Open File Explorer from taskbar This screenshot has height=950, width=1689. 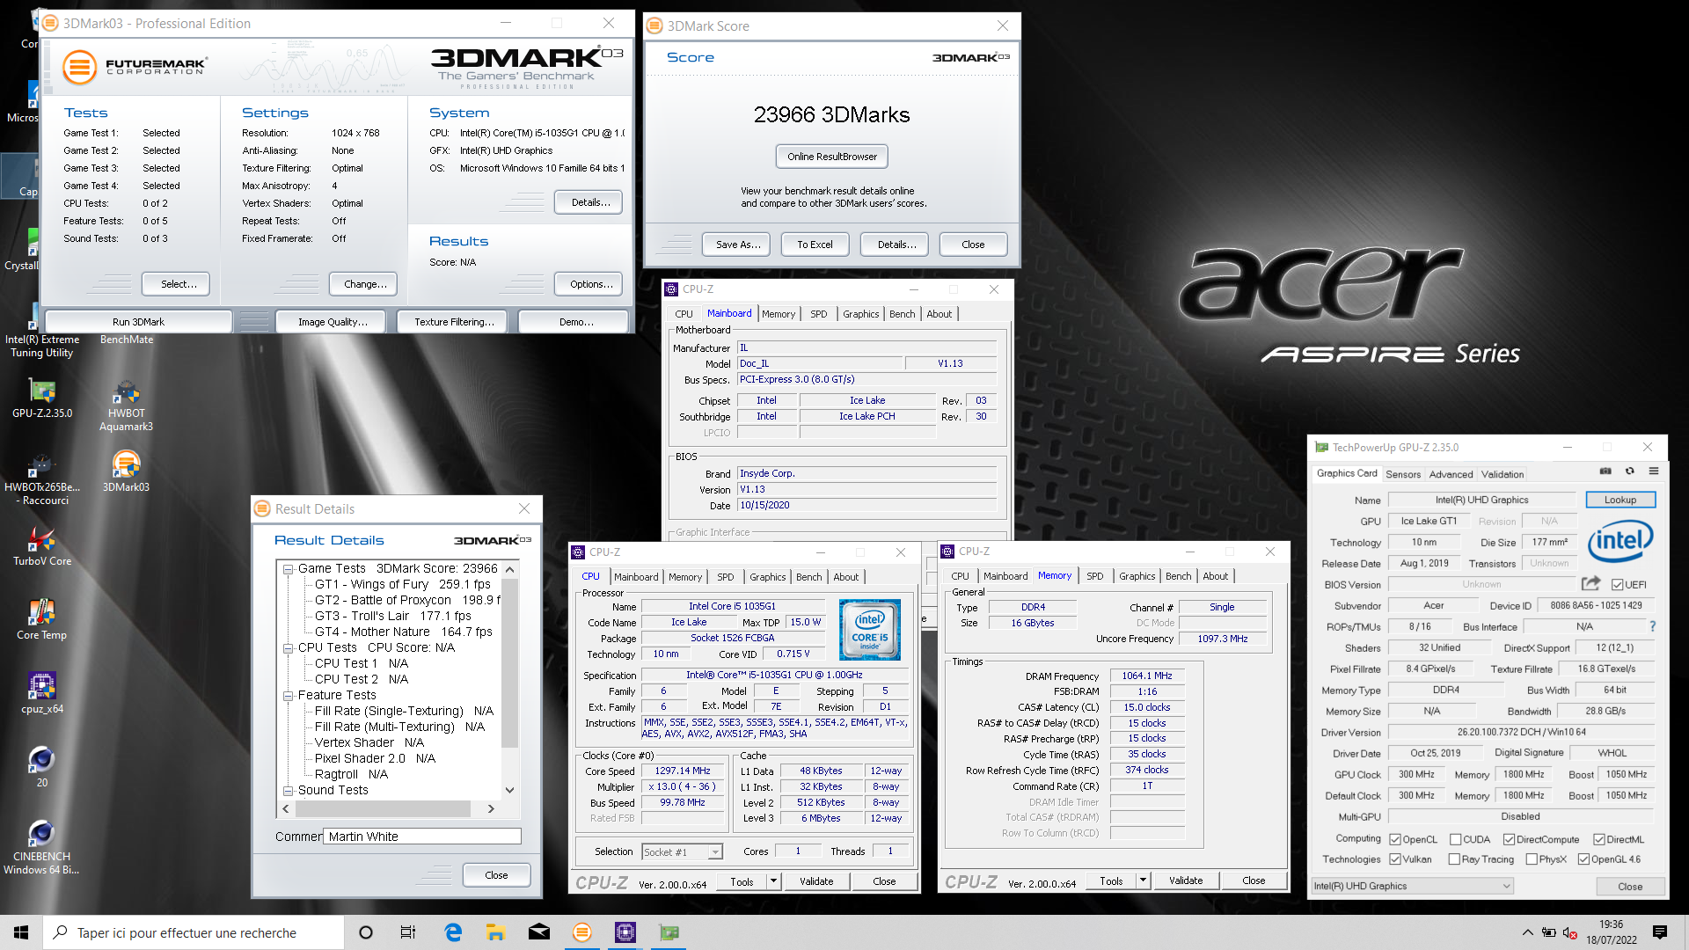[x=495, y=932]
